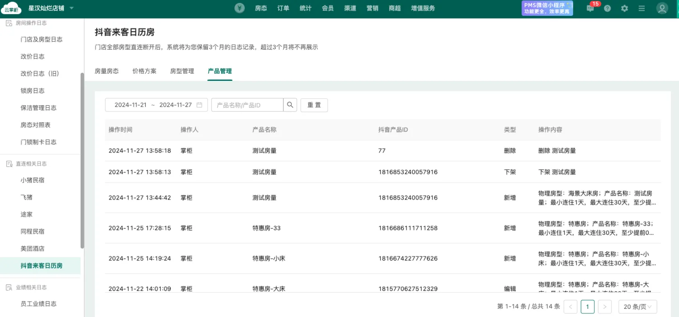Image resolution: width=679 pixels, height=317 pixels.
Task: Switch to the 房量房态 tab
Action: pyautogui.click(x=107, y=71)
